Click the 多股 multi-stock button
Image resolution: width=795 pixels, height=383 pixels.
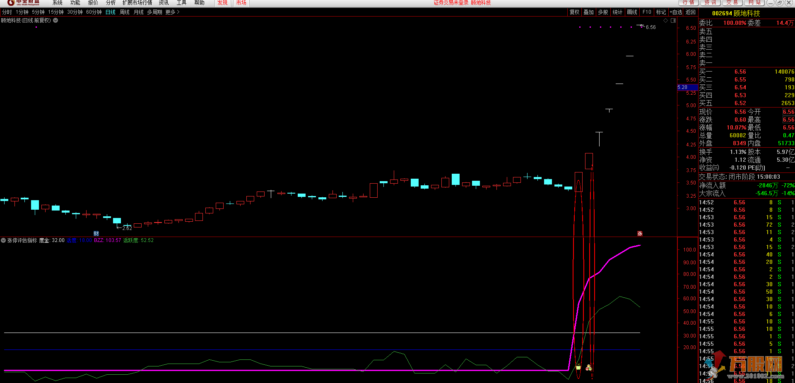point(603,12)
